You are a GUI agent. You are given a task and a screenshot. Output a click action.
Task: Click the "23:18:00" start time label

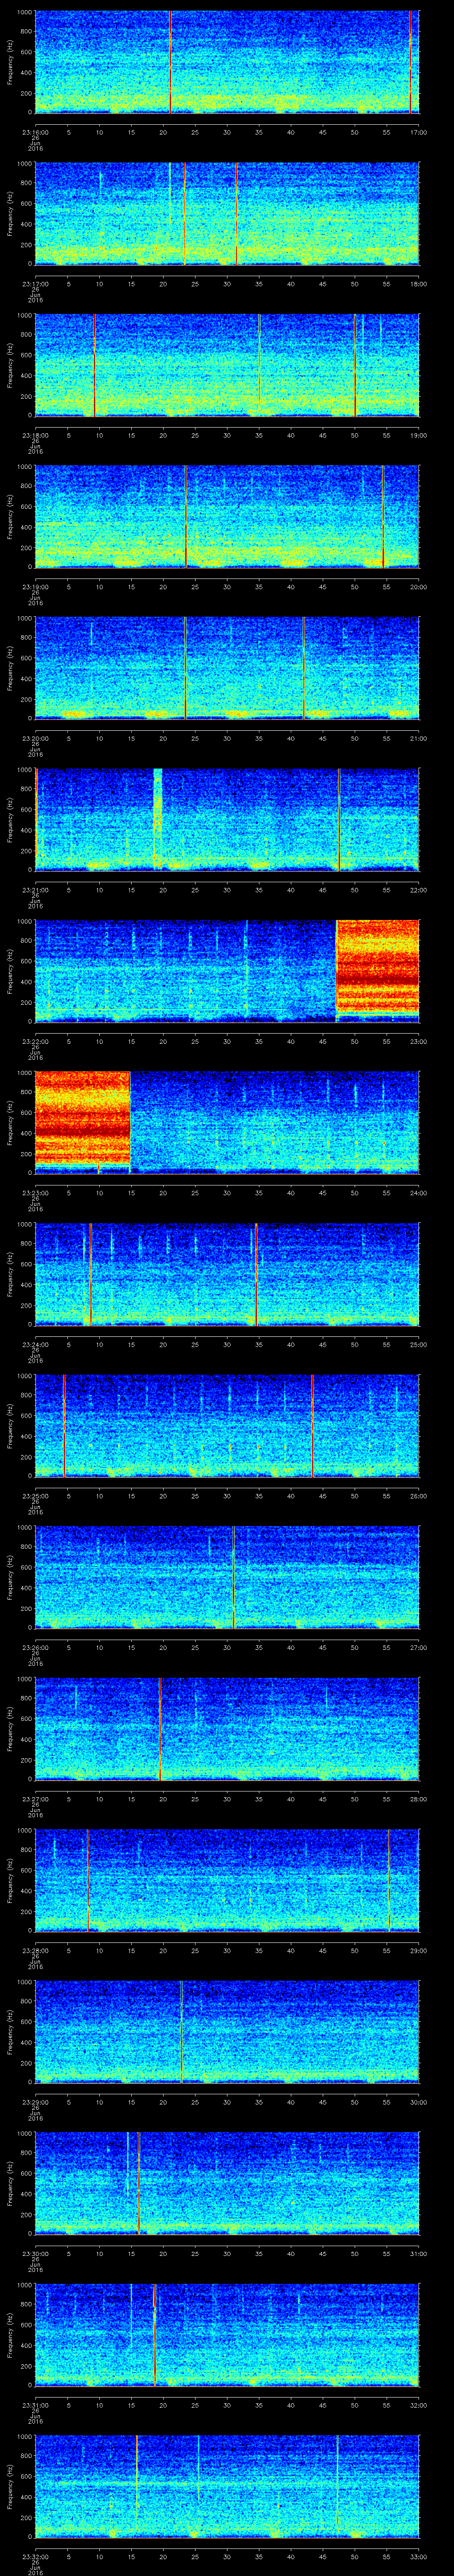pyautogui.click(x=35, y=435)
